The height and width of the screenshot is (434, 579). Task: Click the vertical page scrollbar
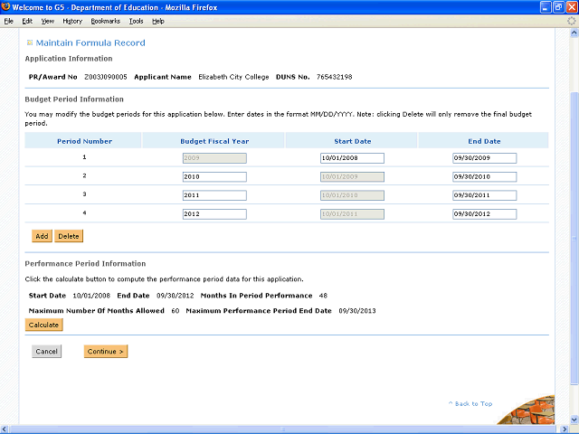click(573, 226)
